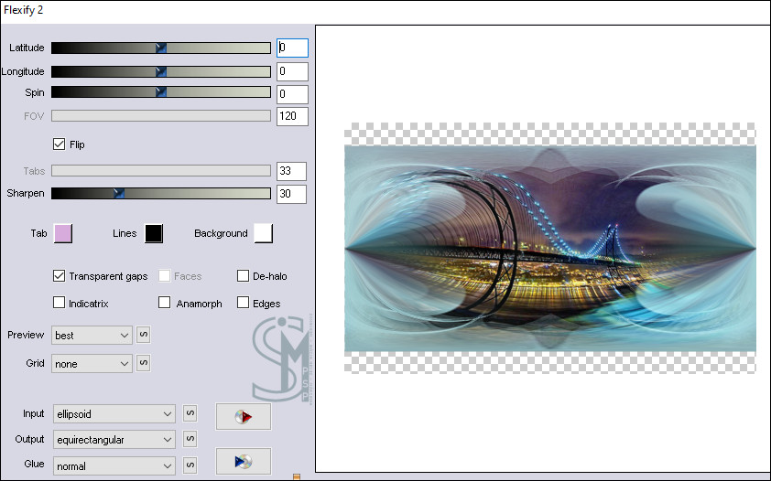Click the S button beside Input

click(190, 414)
